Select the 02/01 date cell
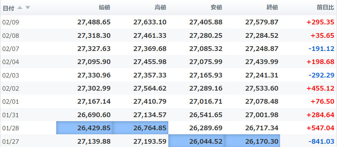This screenshot has width=337, height=147. (x=11, y=102)
